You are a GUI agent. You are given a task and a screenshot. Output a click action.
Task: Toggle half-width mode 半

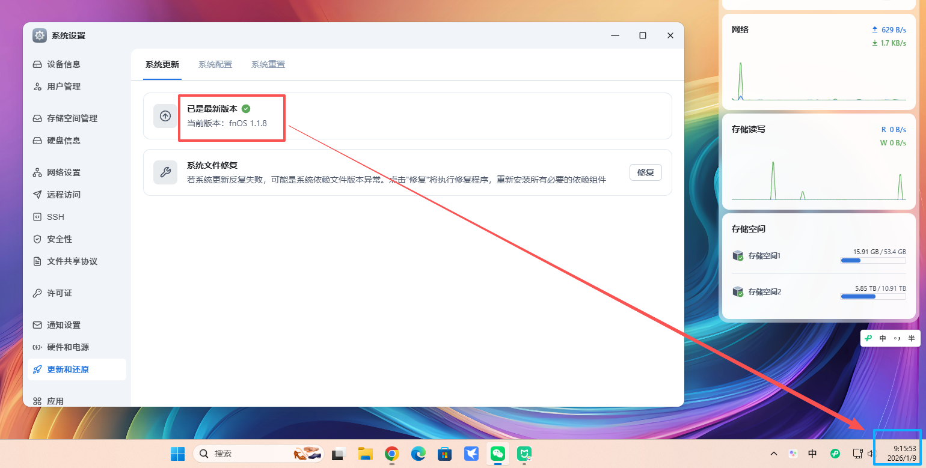(911, 338)
